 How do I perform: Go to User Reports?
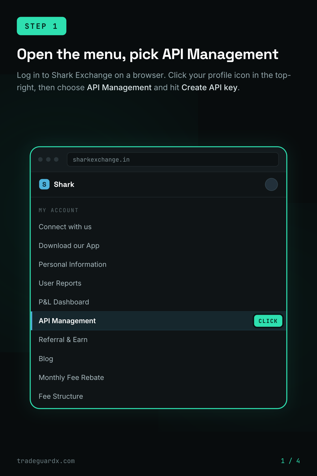158,283
